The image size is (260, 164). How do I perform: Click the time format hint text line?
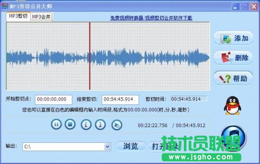click(106, 110)
